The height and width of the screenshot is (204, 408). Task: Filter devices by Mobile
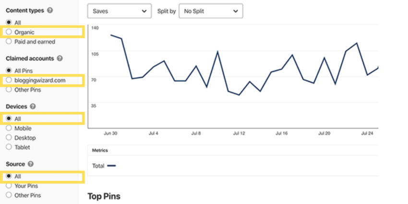click(x=9, y=128)
